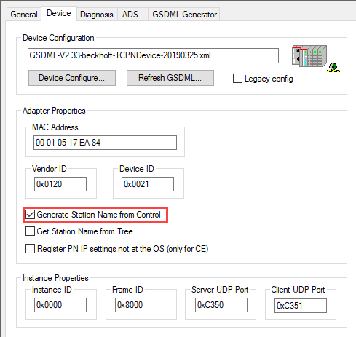Select the Device tab
The width and height of the screenshot is (356, 337).
59,14
